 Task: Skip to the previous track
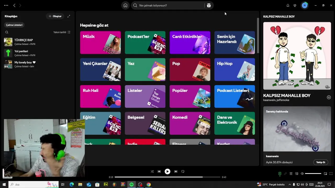(x=159, y=172)
